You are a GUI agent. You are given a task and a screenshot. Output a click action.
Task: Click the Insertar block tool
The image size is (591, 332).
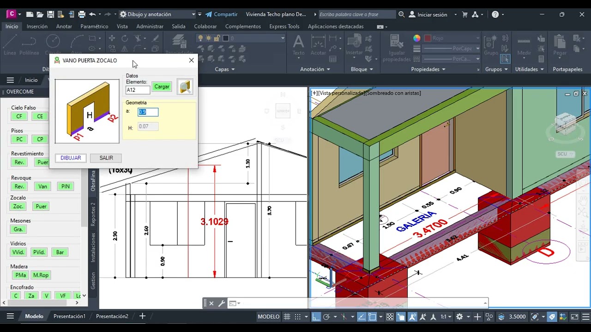[354, 45]
